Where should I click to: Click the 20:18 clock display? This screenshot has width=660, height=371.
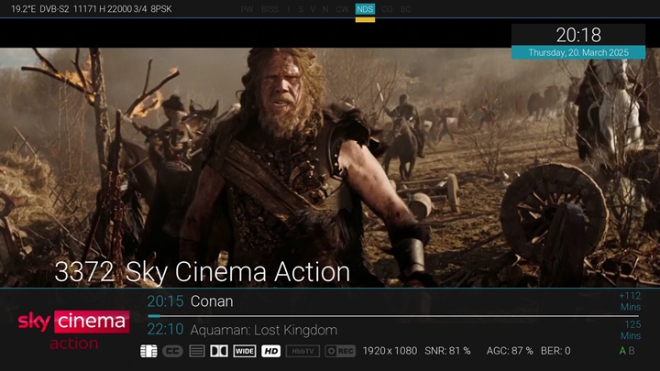pos(578,35)
